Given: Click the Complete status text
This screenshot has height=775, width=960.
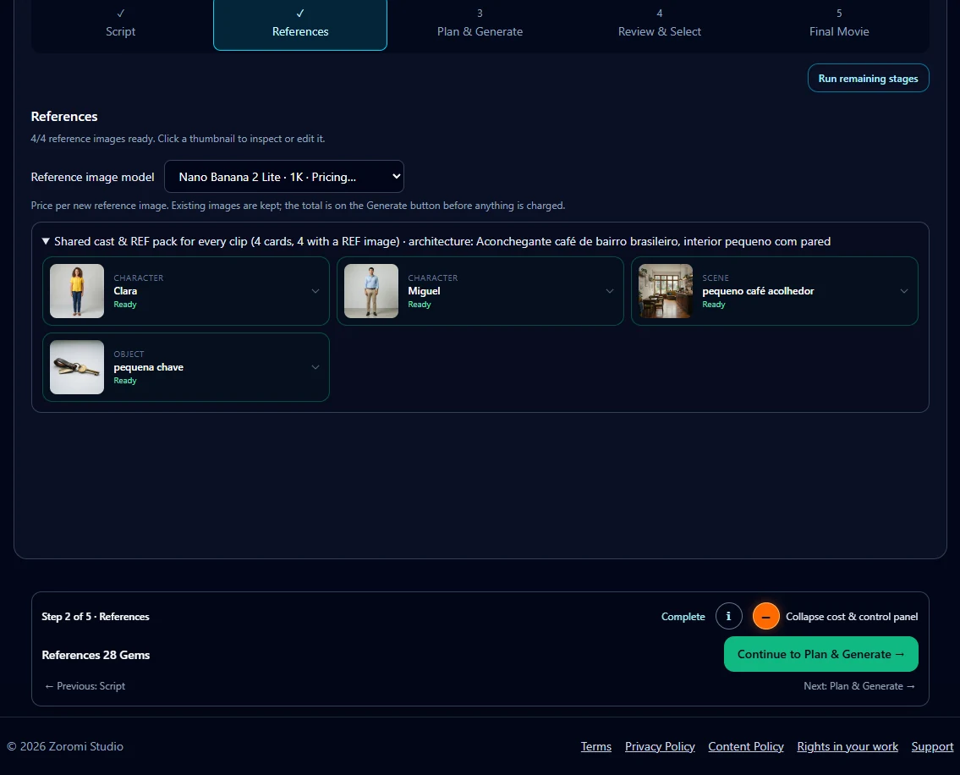Looking at the screenshot, I should coord(683,616).
